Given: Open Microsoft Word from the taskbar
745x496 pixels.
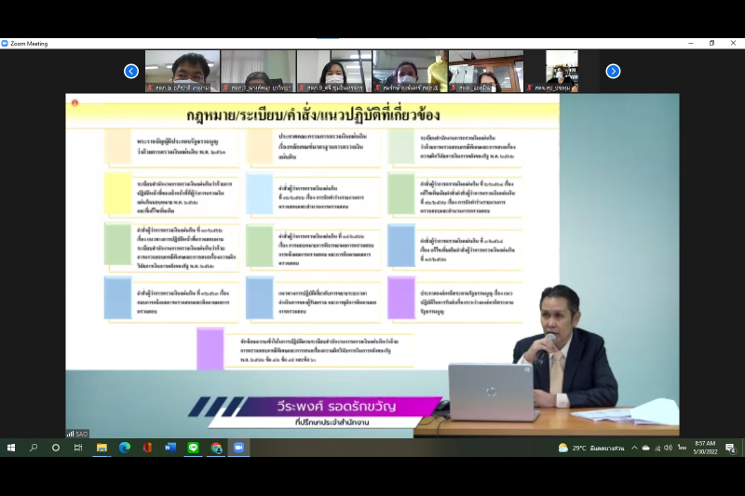Looking at the screenshot, I should [x=170, y=448].
